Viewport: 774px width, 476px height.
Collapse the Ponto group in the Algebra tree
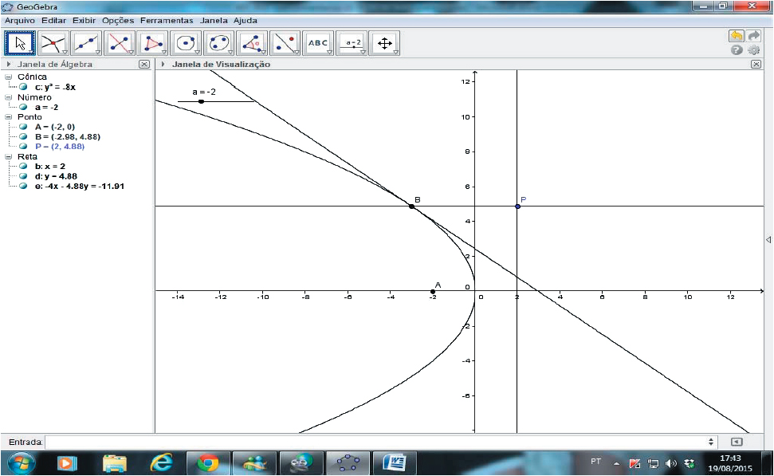(9, 116)
